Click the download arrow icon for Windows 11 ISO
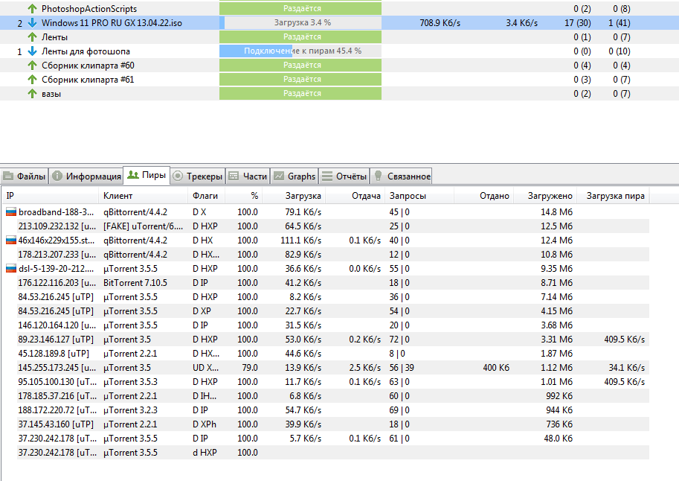The height and width of the screenshot is (481, 679). pos(32,23)
